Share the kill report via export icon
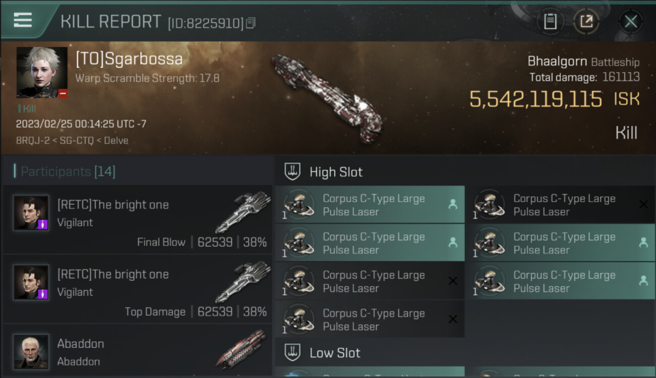The height and width of the screenshot is (378, 656). pos(586,22)
